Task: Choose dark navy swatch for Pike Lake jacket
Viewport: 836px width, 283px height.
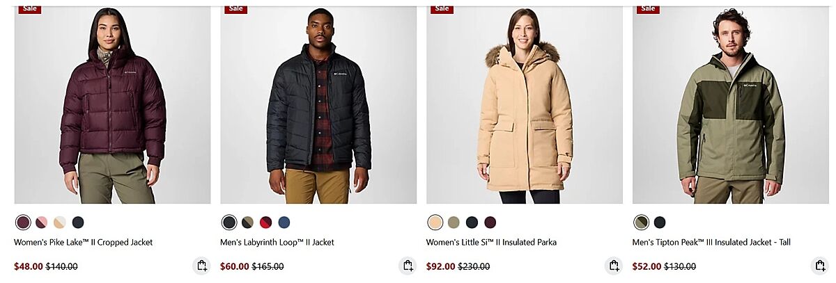Action: pos(78,223)
